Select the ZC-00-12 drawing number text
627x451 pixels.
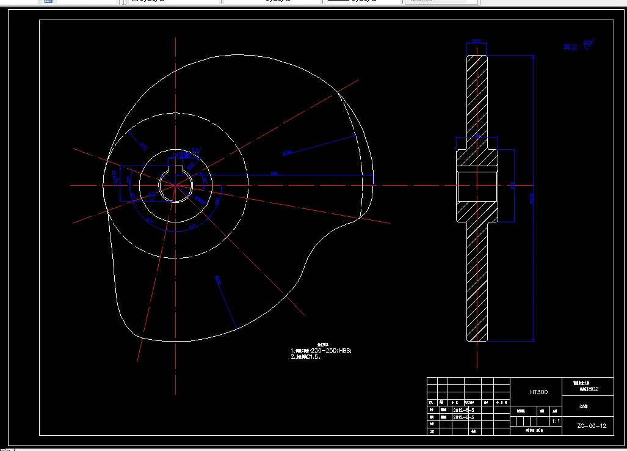tap(592, 426)
